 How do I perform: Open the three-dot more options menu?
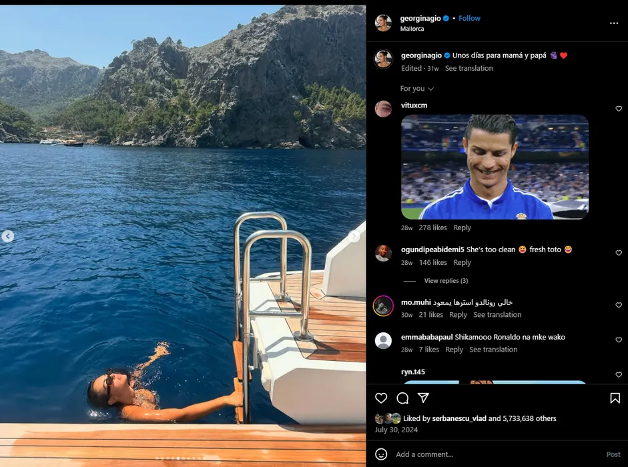[x=614, y=23]
